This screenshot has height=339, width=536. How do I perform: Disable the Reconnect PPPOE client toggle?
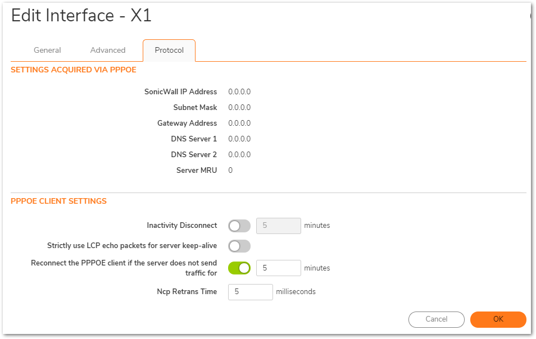[239, 268]
